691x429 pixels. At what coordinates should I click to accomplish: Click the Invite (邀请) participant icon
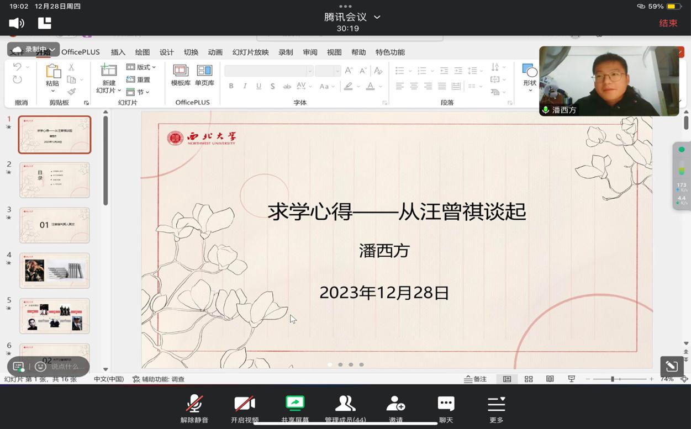395,404
